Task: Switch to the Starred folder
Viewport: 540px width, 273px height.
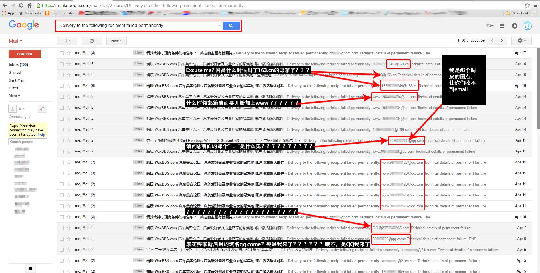Action: 15,72
